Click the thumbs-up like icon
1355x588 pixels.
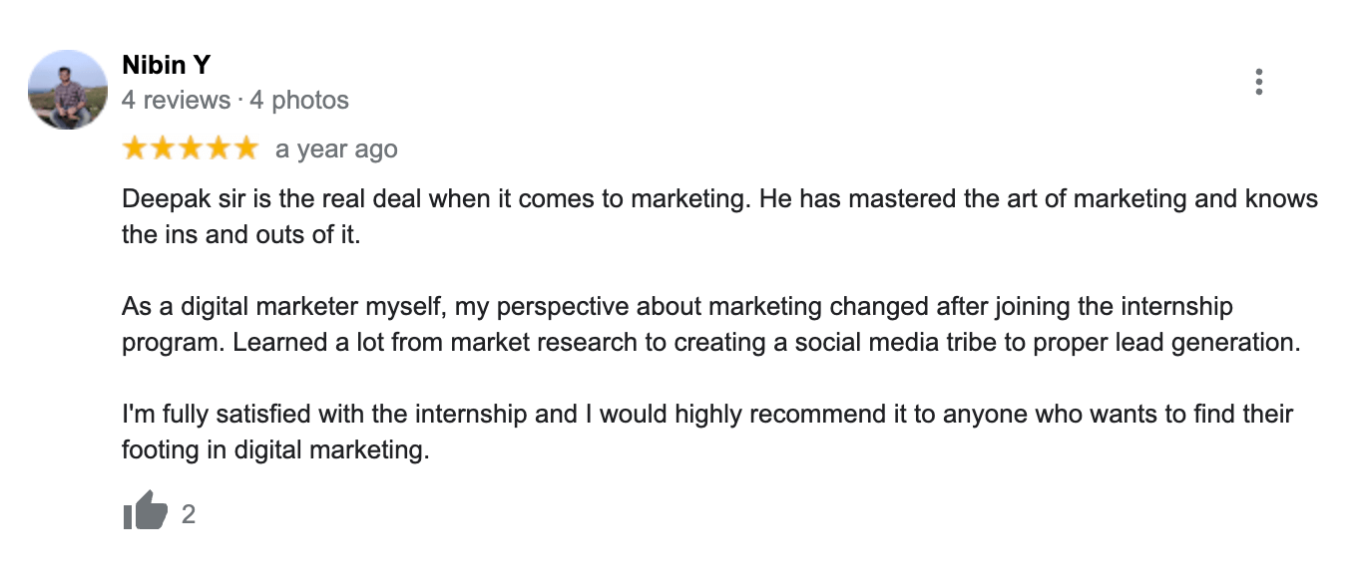pyautogui.click(x=145, y=512)
